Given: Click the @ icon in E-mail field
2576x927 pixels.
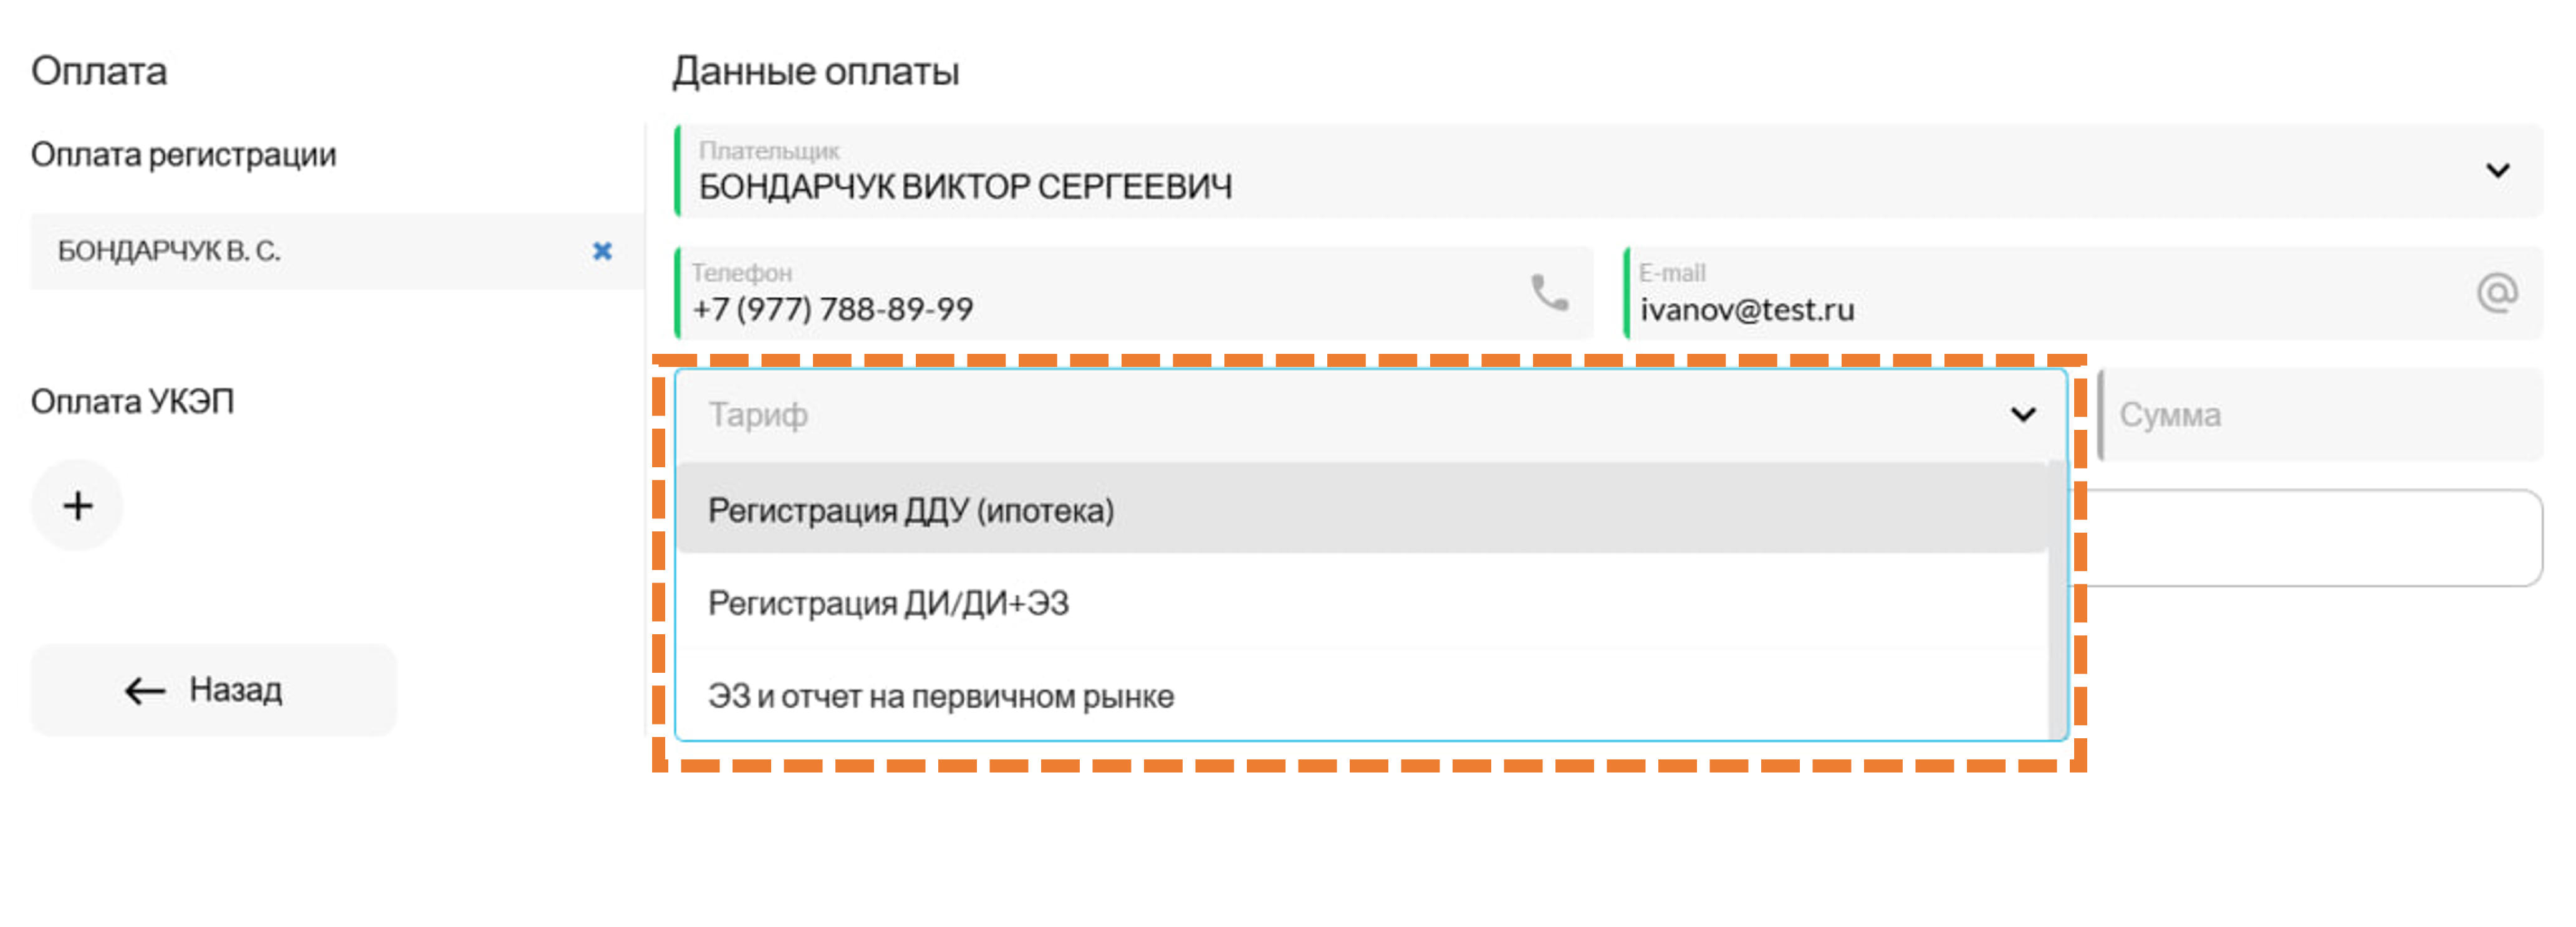Looking at the screenshot, I should click(x=2496, y=293).
